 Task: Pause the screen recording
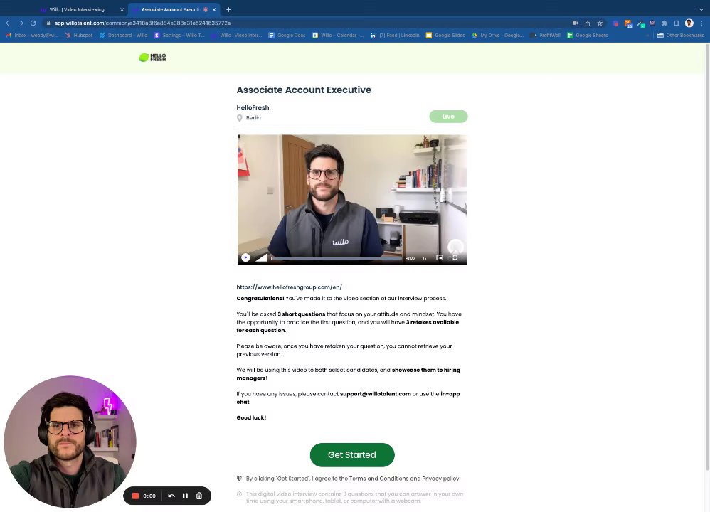tap(185, 496)
